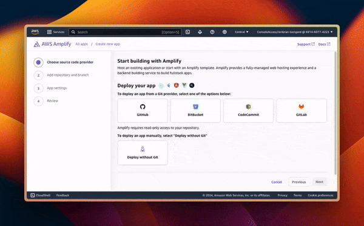
Task: Click the Previous button
Action: (298, 182)
